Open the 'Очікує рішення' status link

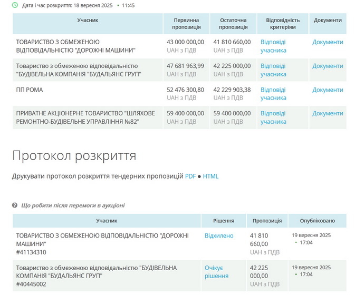pyautogui.click(x=216, y=272)
